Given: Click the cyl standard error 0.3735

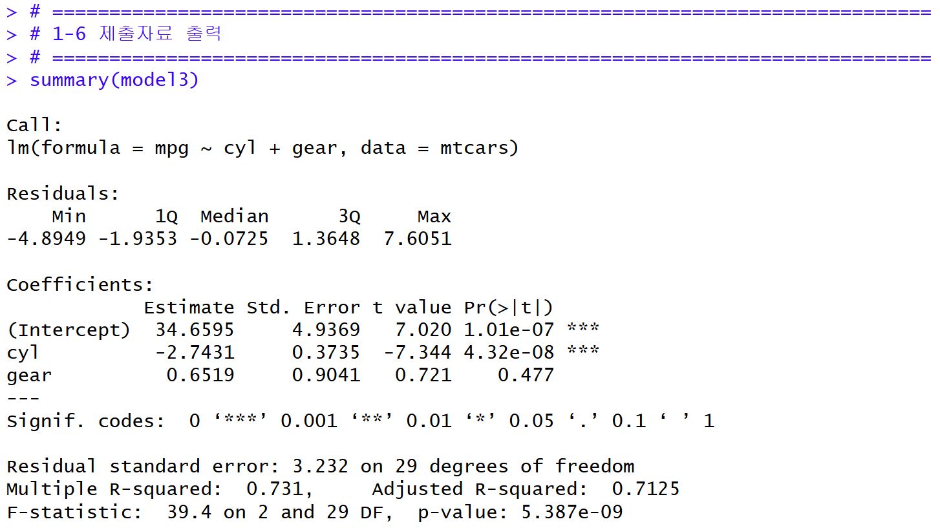Looking at the screenshot, I should [326, 353].
